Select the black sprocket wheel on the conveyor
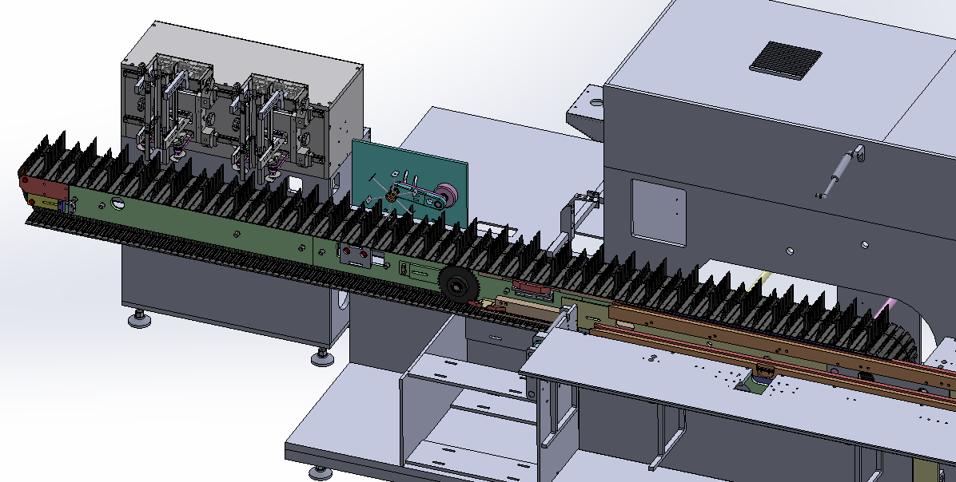The image size is (956, 482). pos(457,284)
